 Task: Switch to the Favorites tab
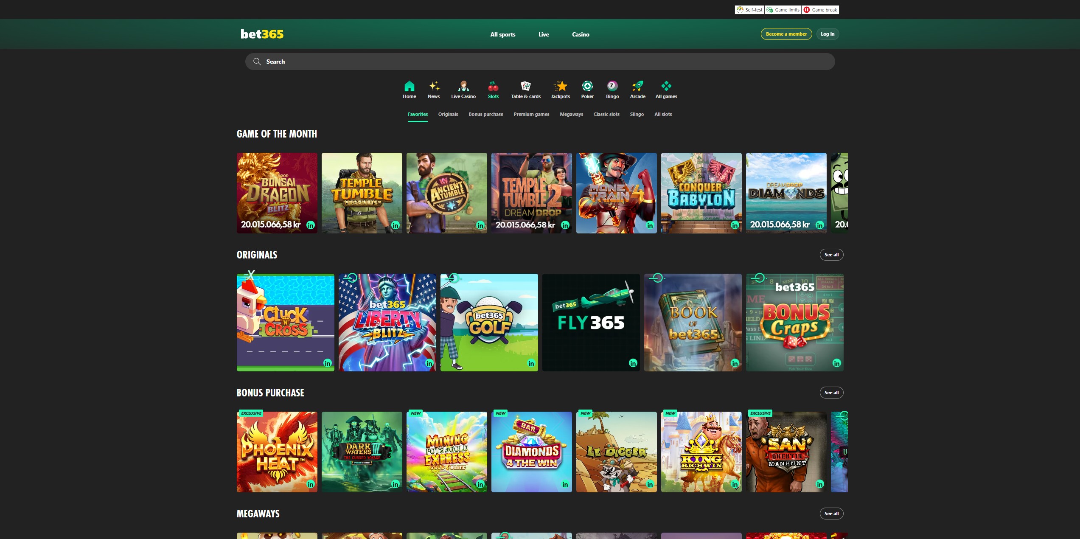(x=418, y=114)
